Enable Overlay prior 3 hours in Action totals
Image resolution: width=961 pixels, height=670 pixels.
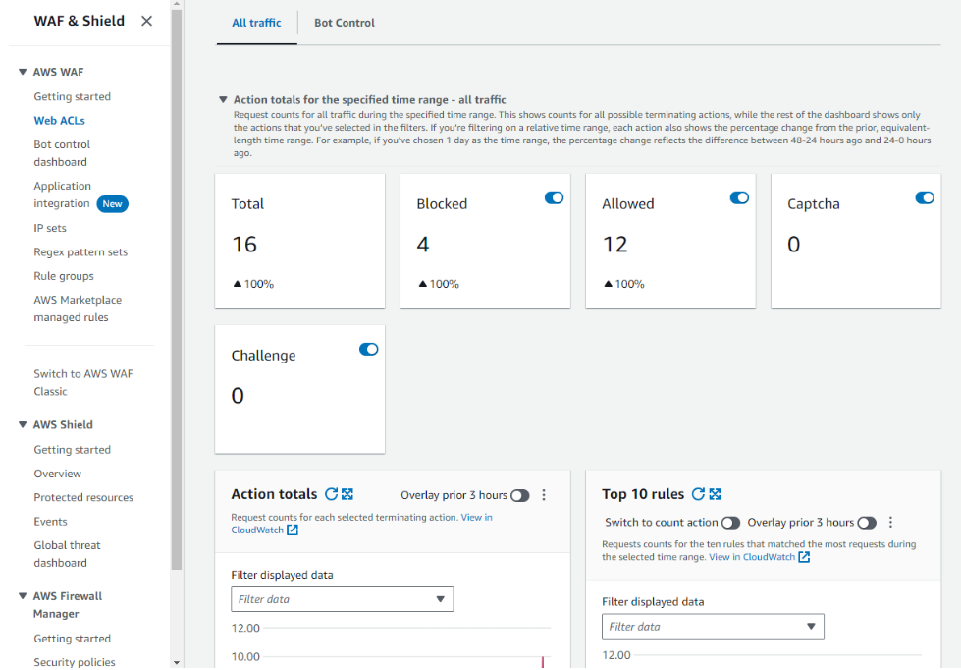click(x=519, y=496)
